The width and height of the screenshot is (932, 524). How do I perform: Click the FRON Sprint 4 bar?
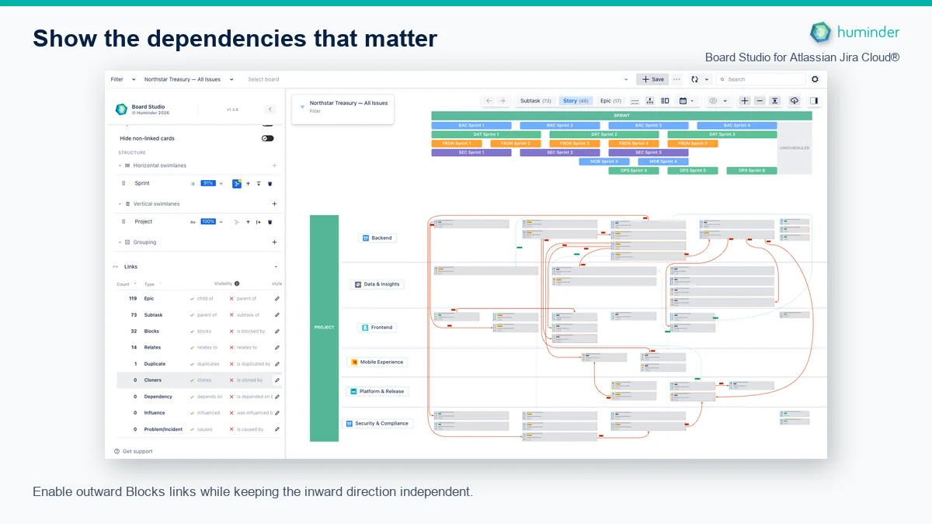634,144
